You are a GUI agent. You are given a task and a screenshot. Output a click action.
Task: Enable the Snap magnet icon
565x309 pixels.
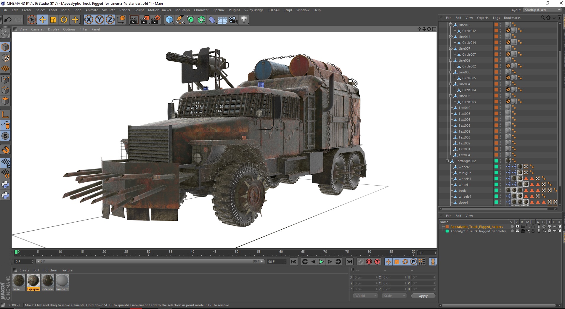pos(5,150)
